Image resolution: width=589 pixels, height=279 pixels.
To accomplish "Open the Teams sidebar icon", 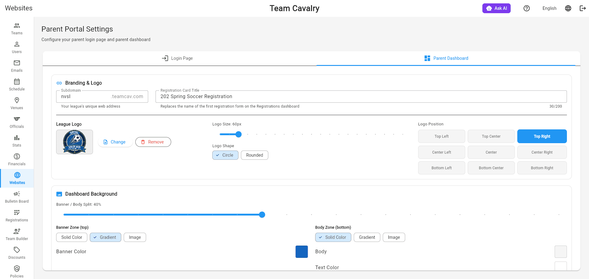I will tap(17, 25).
